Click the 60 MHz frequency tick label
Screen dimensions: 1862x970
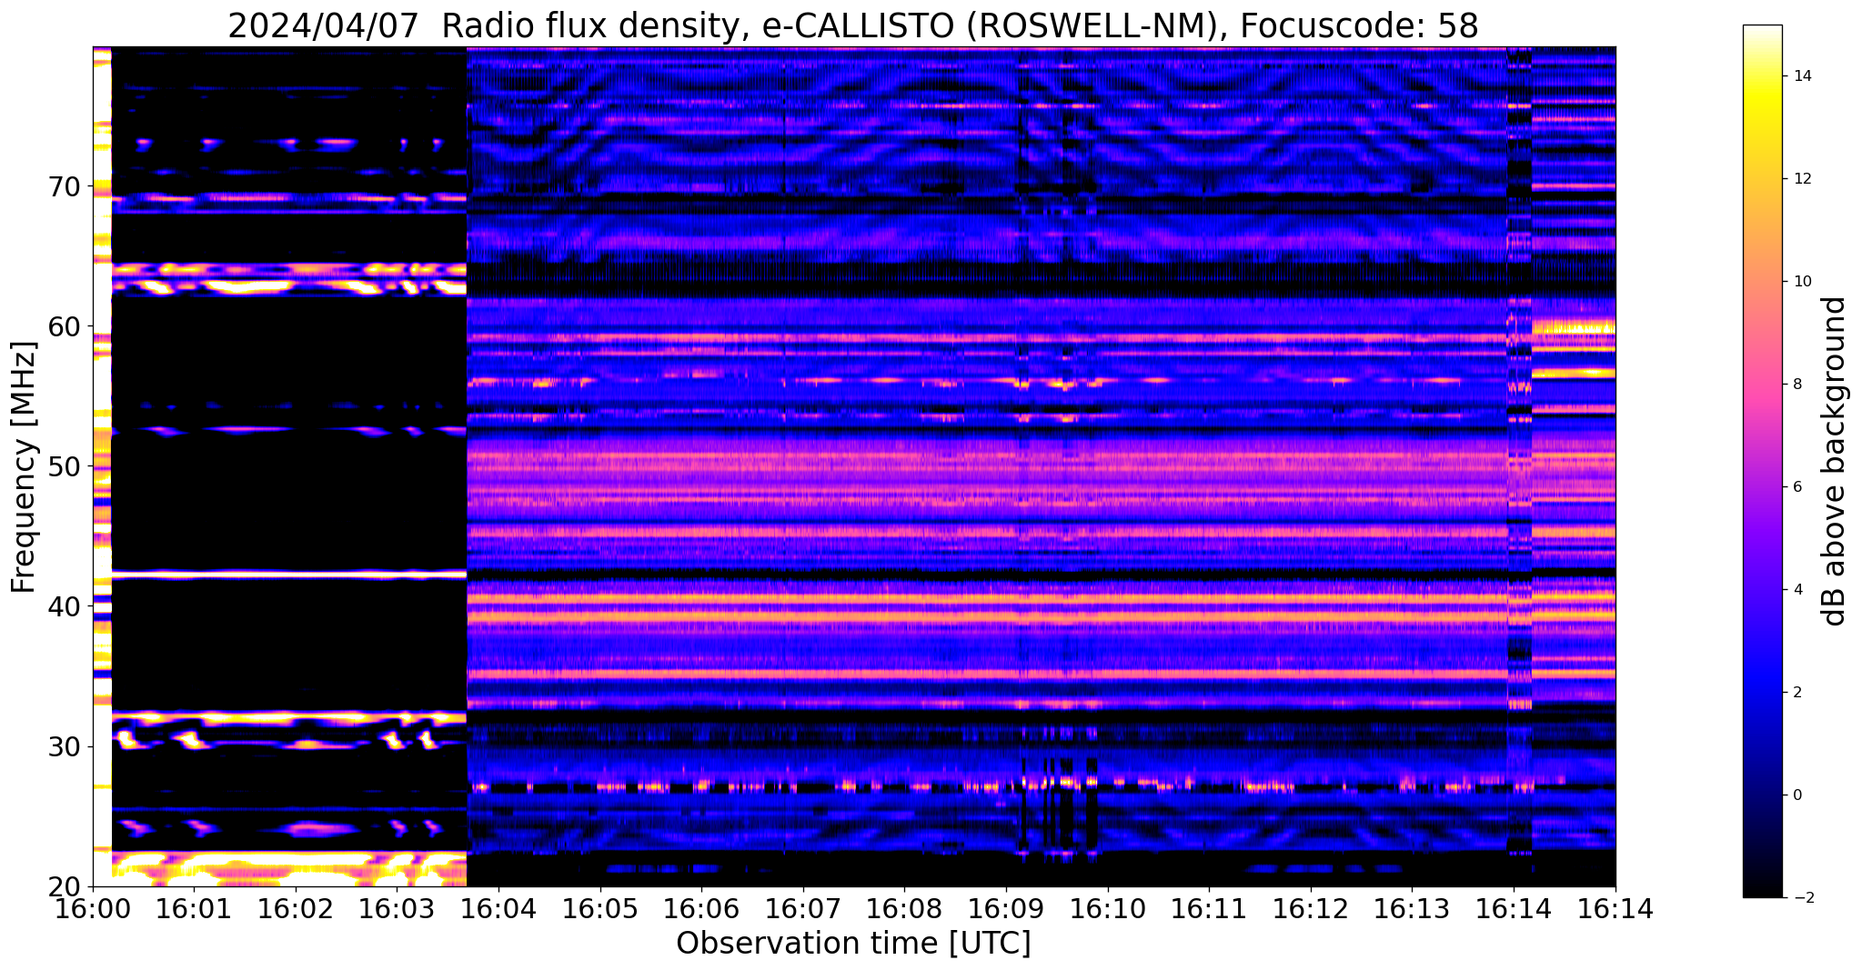(65, 326)
